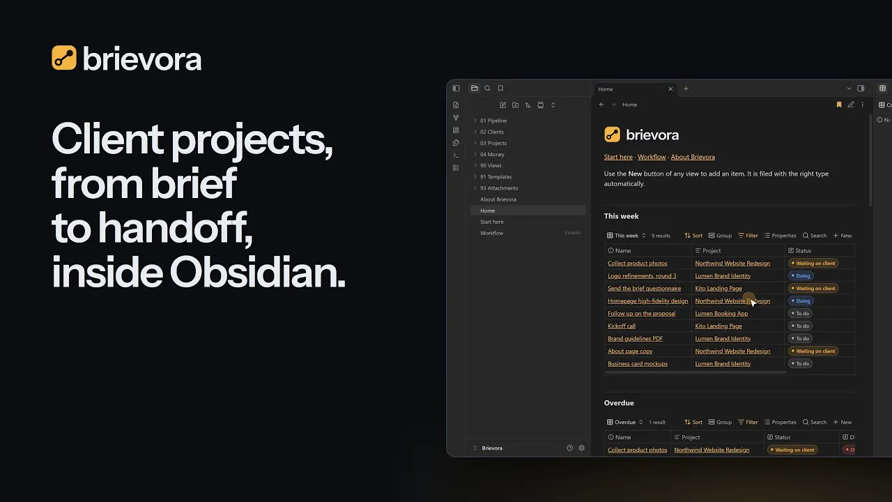The image size is (892, 502).
Task: Open the note's more options menu
Action: [x=863, y=105]
